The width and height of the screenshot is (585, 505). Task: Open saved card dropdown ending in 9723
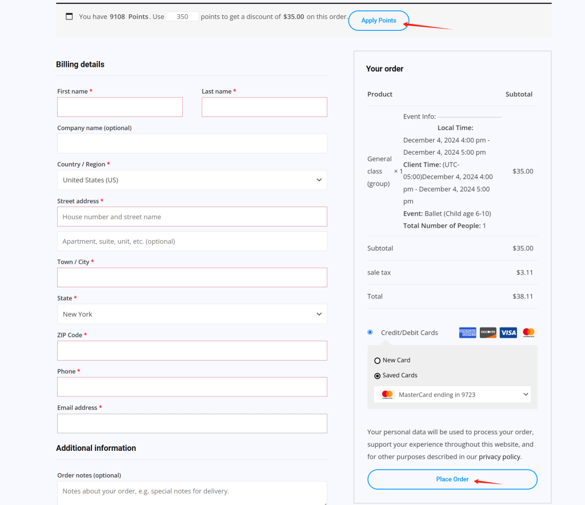coord(452,394)
